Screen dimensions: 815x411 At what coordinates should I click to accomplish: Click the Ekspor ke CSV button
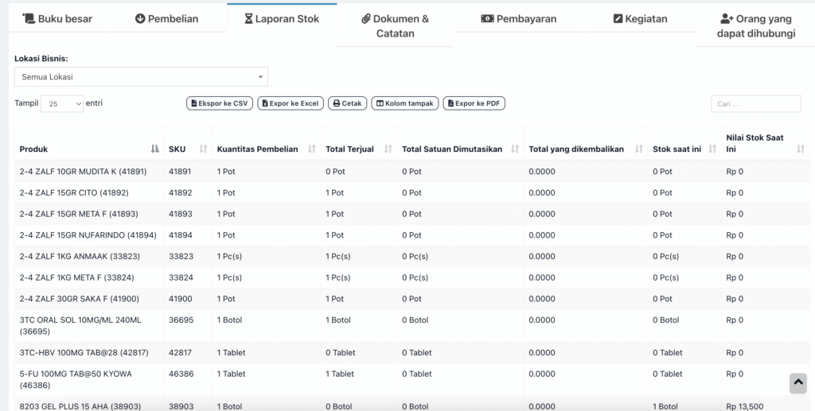(218, 103)
